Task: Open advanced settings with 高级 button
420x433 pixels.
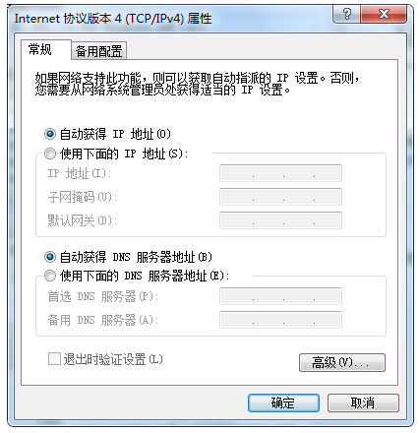Action: click(x=342, y=362)
